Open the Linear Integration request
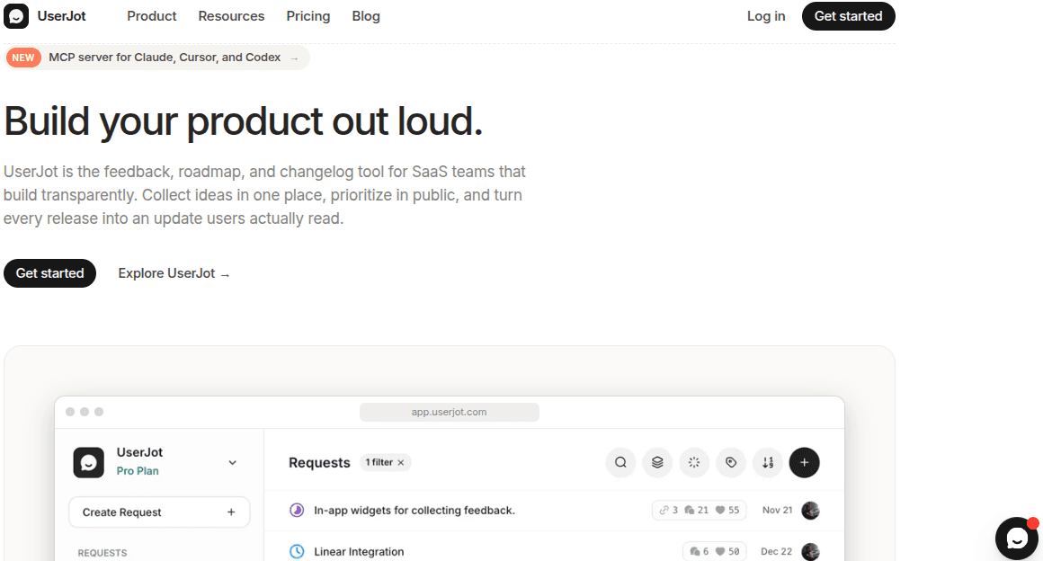Viewport: 1043px width, 561px height. (359, 552)
